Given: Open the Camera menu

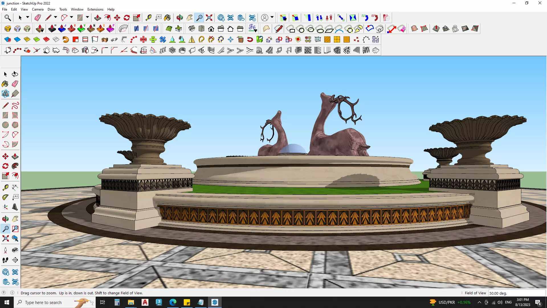Looking at the screenshot, I should coord(38,9).
